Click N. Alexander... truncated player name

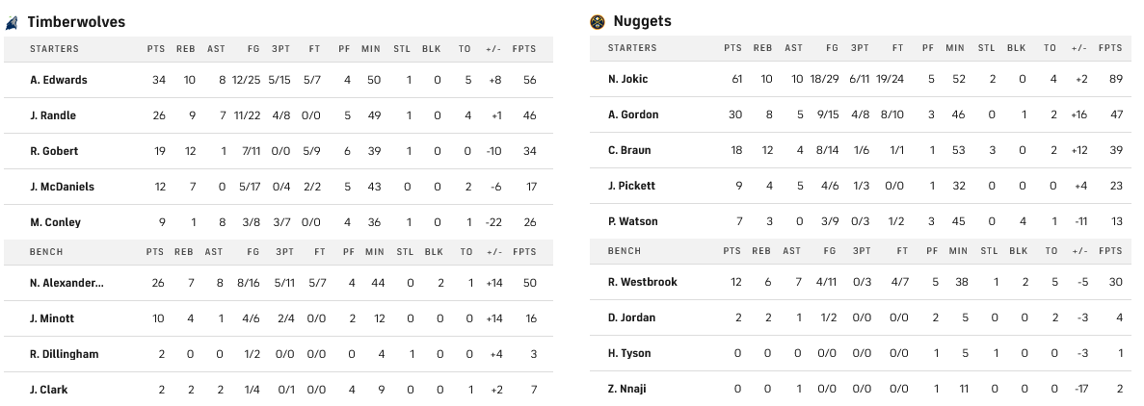[x=67, y=283]
